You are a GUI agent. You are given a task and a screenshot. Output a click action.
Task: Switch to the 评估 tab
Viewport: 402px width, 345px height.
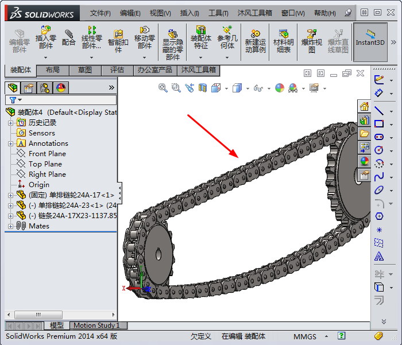click(117, 70)
